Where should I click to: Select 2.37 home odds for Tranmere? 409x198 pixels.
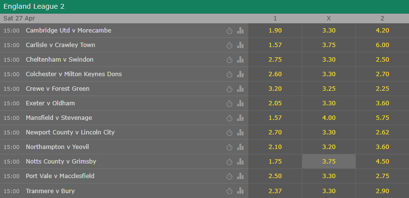tap(275, 191)
